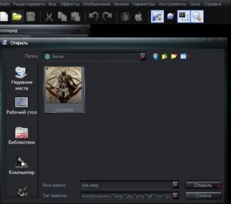Click the image import toolbar icon
Screen dimensions: 231x204
(x=157, y=16)
